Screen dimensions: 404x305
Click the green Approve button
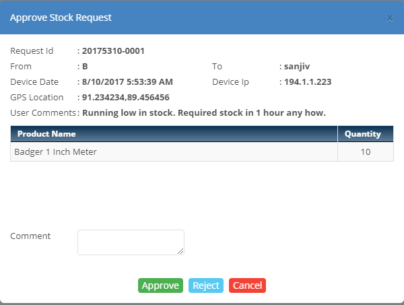[160, 285]
